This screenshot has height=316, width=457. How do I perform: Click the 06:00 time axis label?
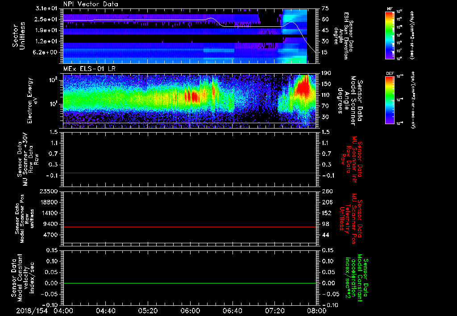click(x=190, y=311)
